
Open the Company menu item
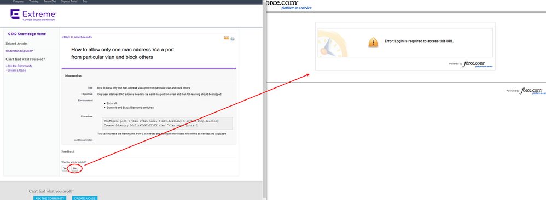pos(18,2)
